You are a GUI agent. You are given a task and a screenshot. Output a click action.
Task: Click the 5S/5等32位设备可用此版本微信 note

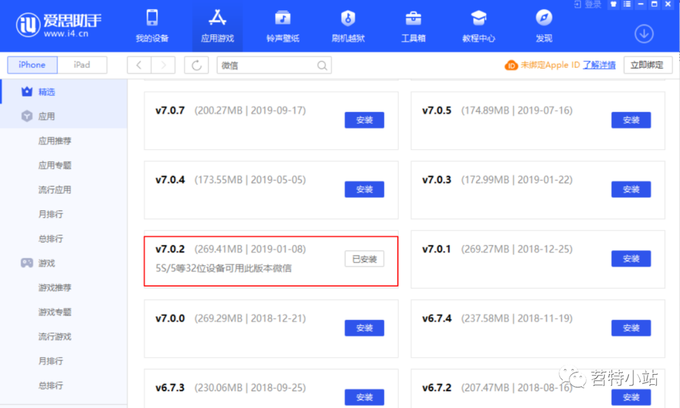pos(224,268)
